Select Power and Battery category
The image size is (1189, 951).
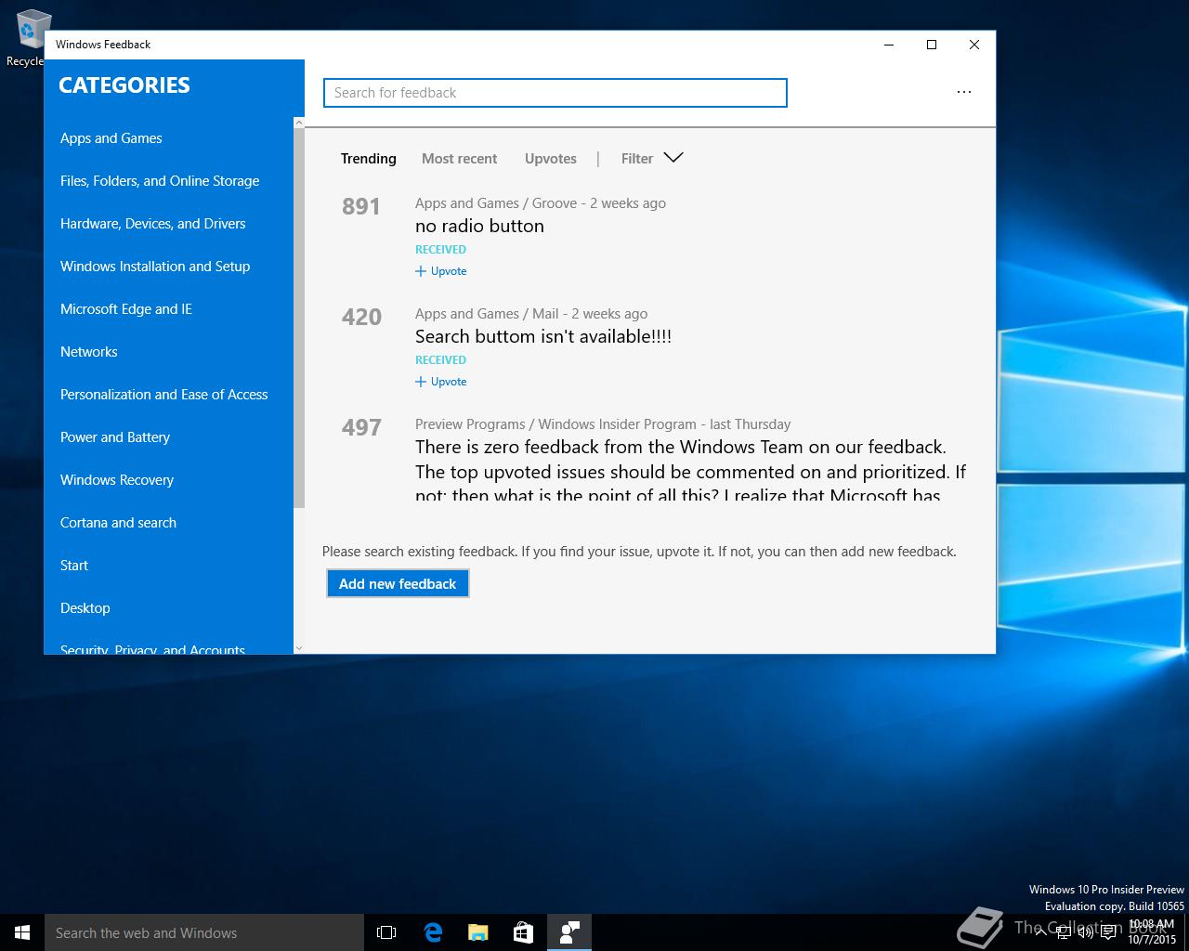[115, 437]
